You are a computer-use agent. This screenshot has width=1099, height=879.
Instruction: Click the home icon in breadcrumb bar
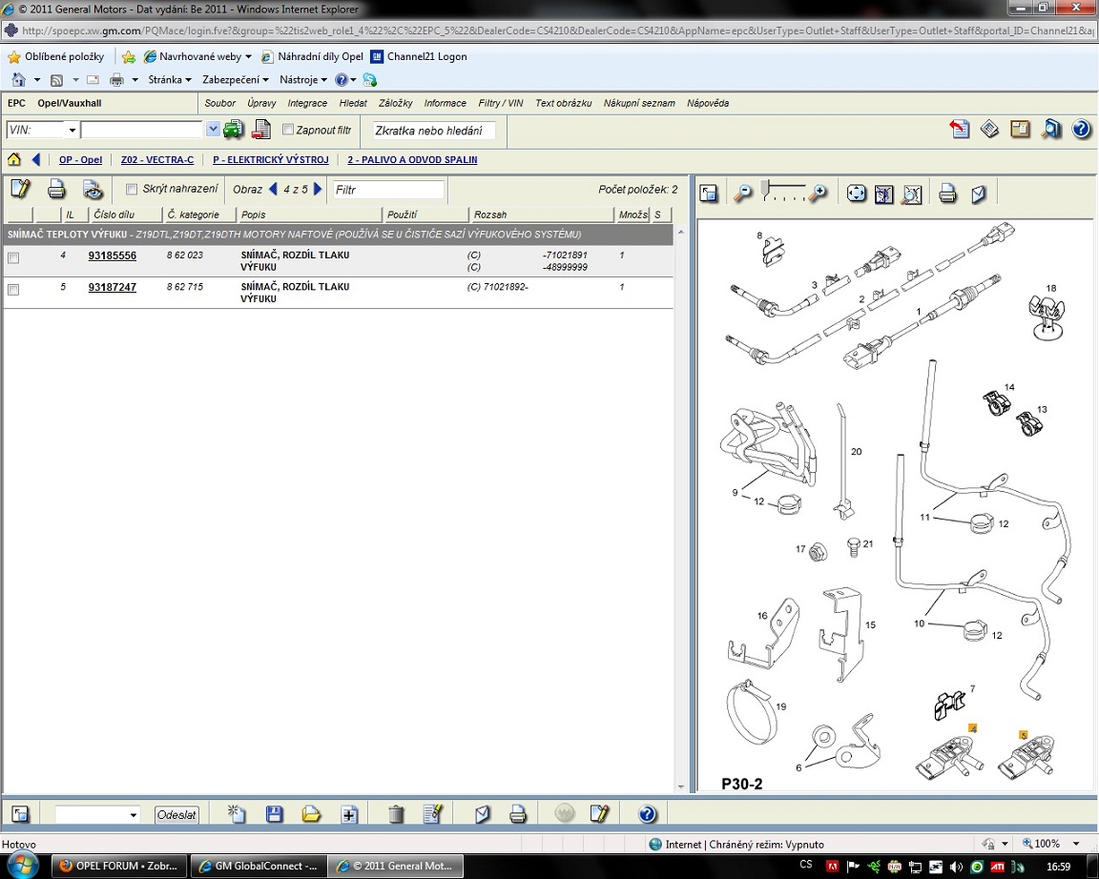tap(14, 159)
